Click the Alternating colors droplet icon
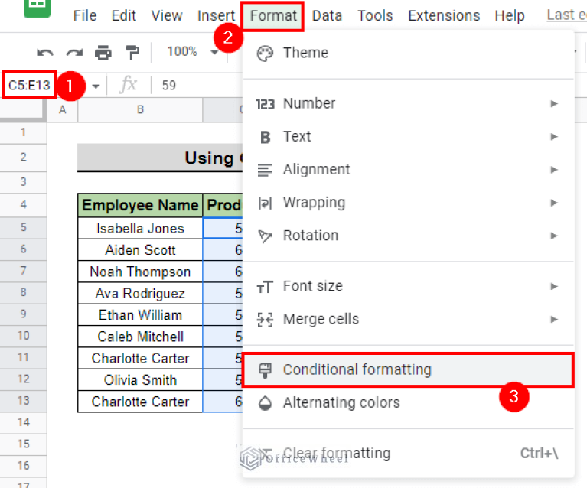587x488 pixels. coord(265,403)
